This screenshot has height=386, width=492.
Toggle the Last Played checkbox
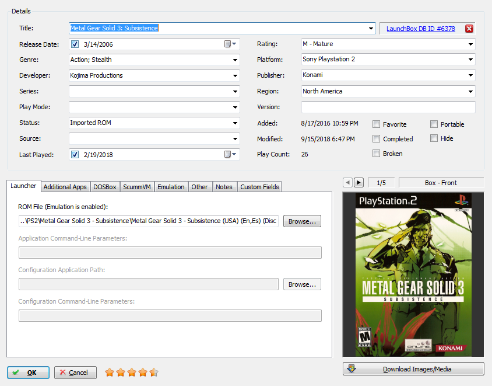[75, 154]
